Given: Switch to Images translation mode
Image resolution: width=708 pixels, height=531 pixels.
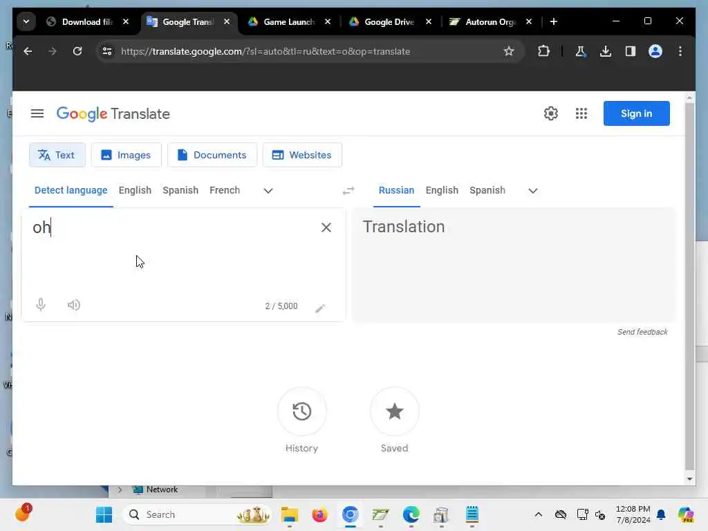Looking at the screenshot, I should [x=126, y=155].
